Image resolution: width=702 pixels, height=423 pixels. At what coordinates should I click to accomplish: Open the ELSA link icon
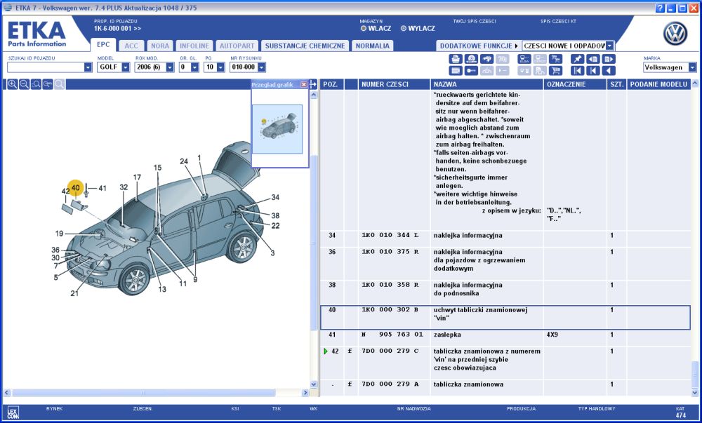(x=524, y=59)
